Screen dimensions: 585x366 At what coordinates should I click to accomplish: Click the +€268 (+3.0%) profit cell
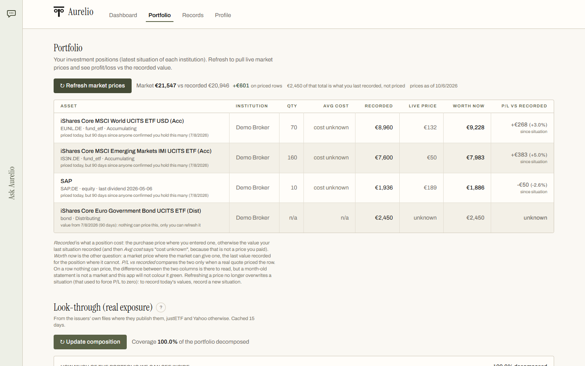click(x=529, y=125)
